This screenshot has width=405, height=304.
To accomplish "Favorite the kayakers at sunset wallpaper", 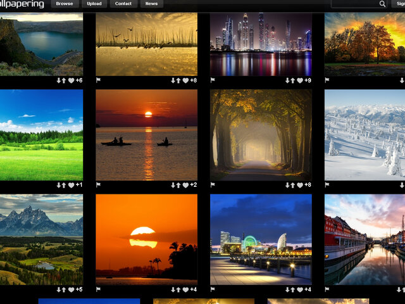I will point(185,185).
